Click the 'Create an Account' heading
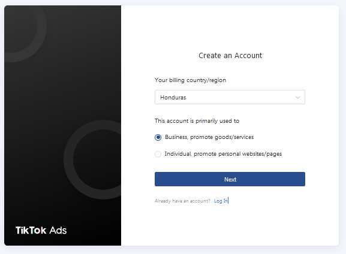 click(x=230, y=56)
